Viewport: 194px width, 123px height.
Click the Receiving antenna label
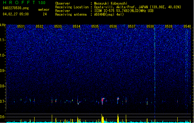(x=71, y=14)
